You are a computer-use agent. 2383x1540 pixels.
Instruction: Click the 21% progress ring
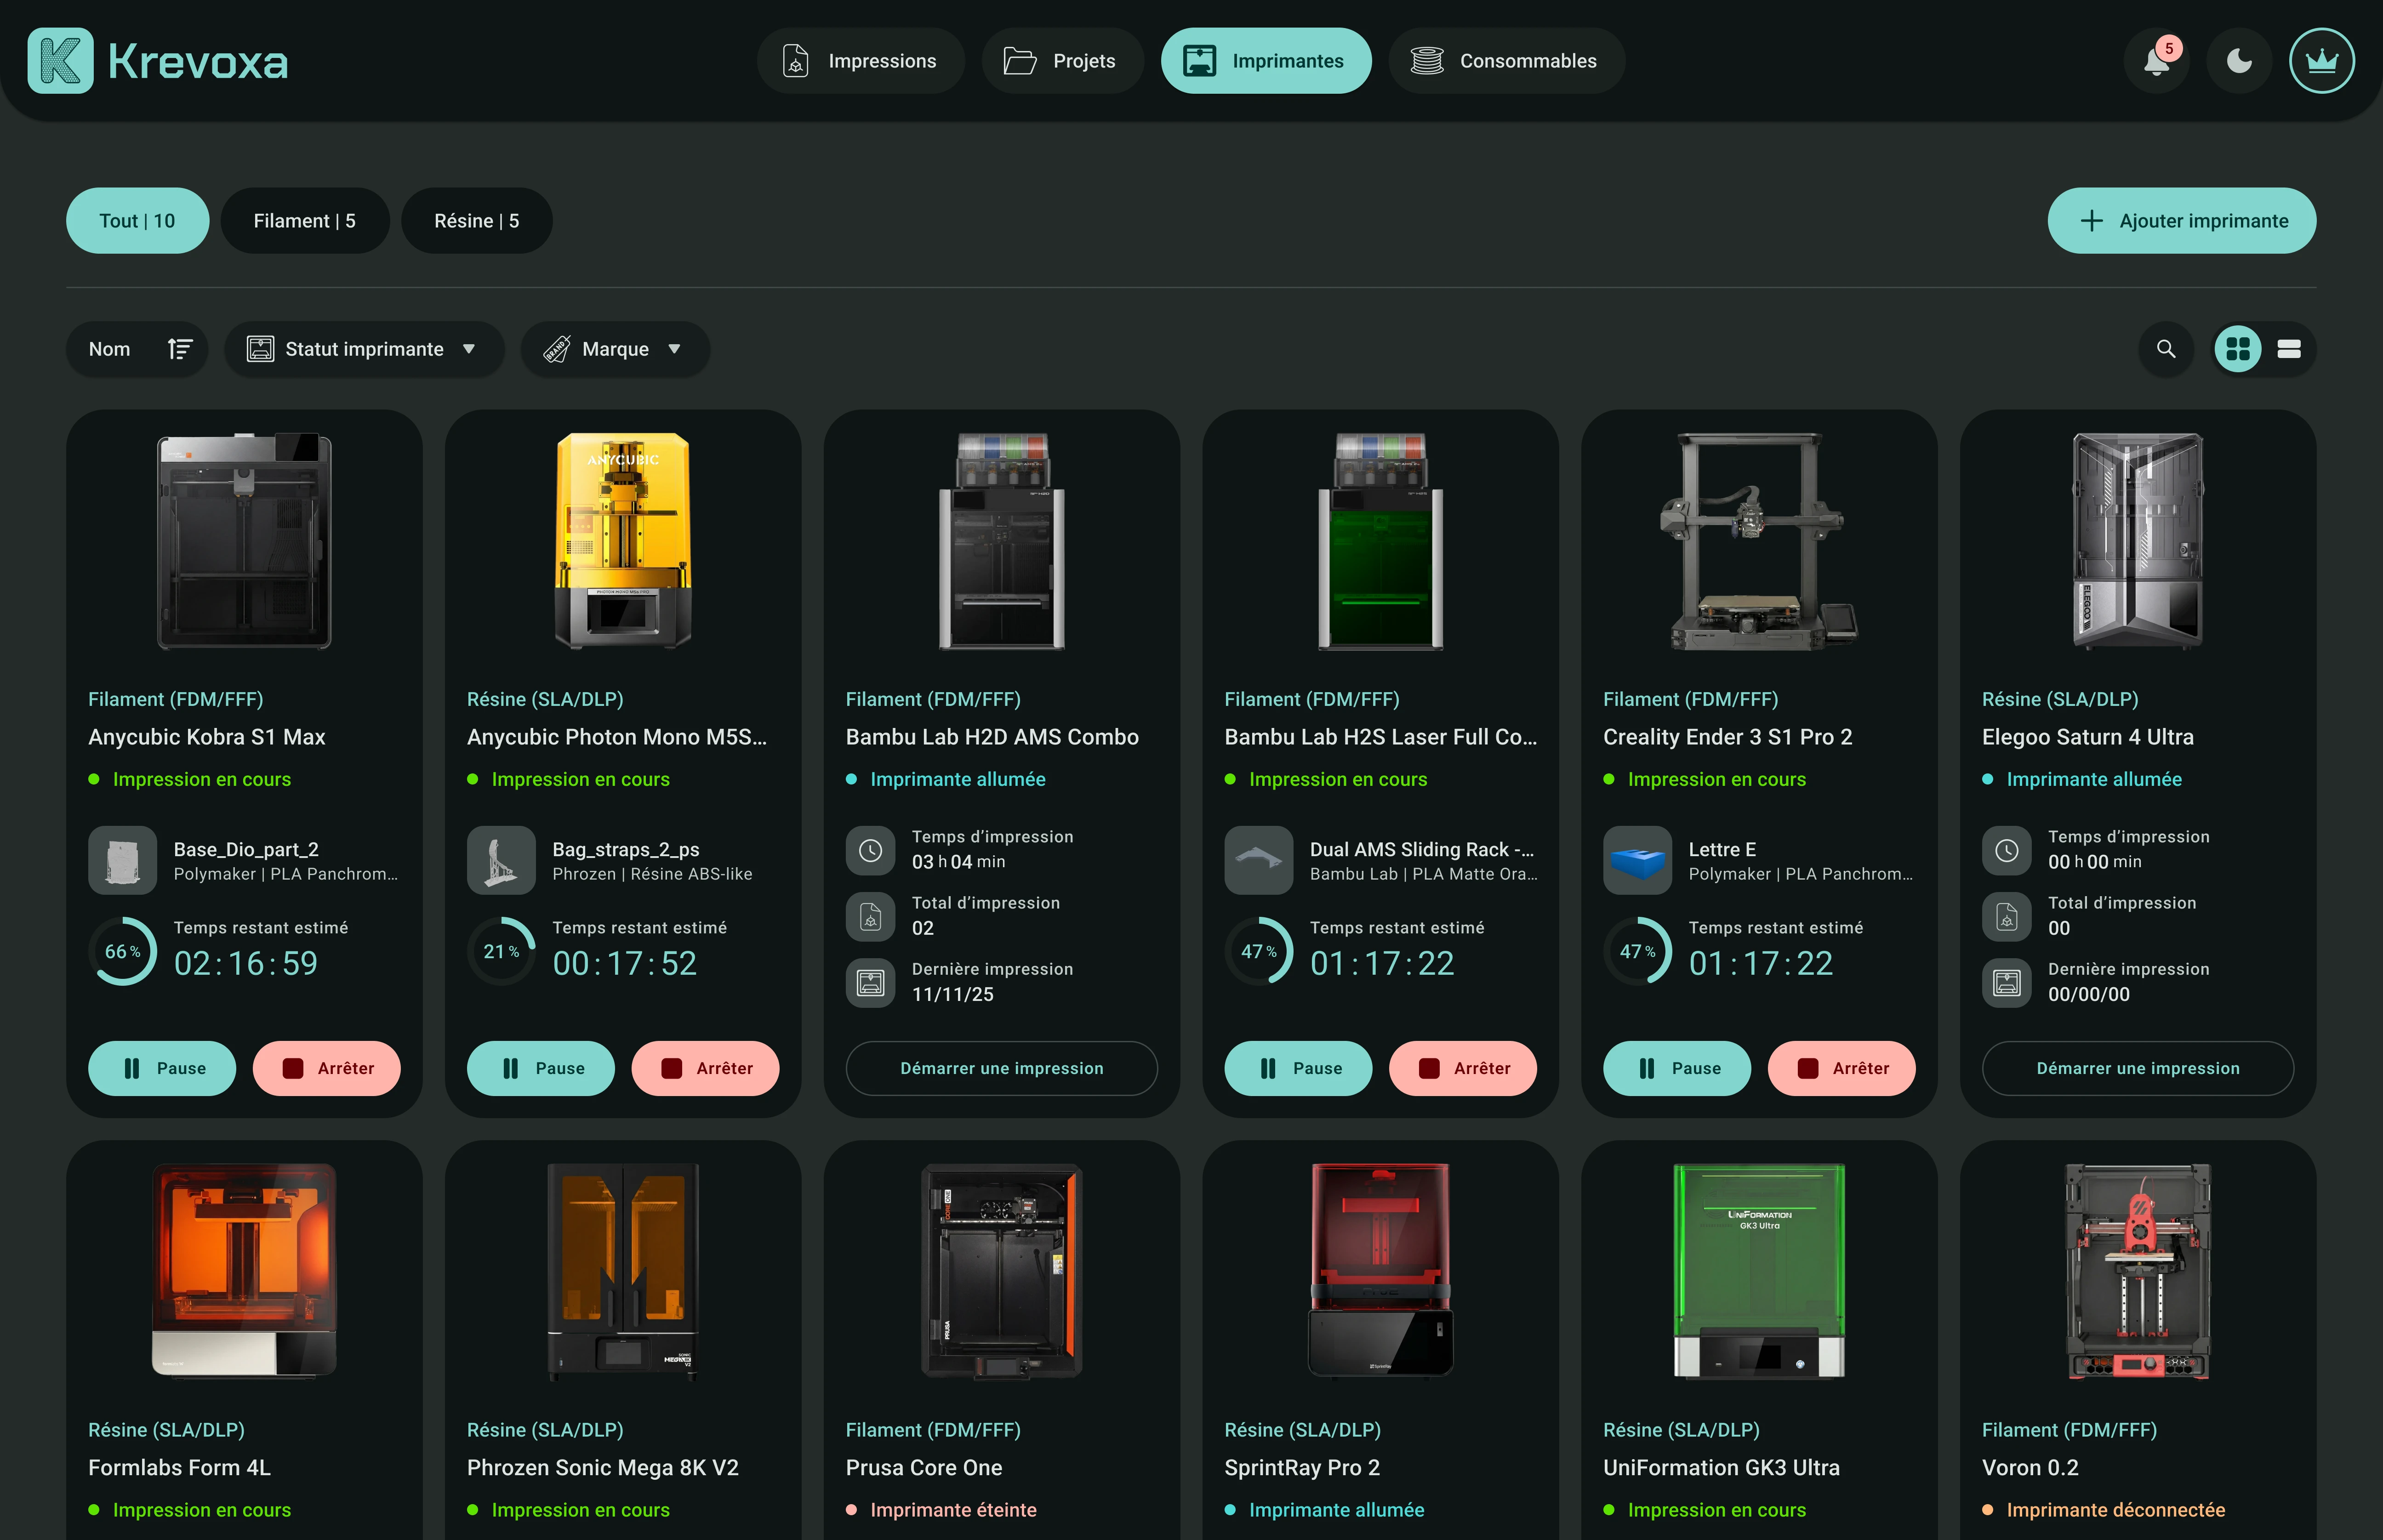pos(501,951)
